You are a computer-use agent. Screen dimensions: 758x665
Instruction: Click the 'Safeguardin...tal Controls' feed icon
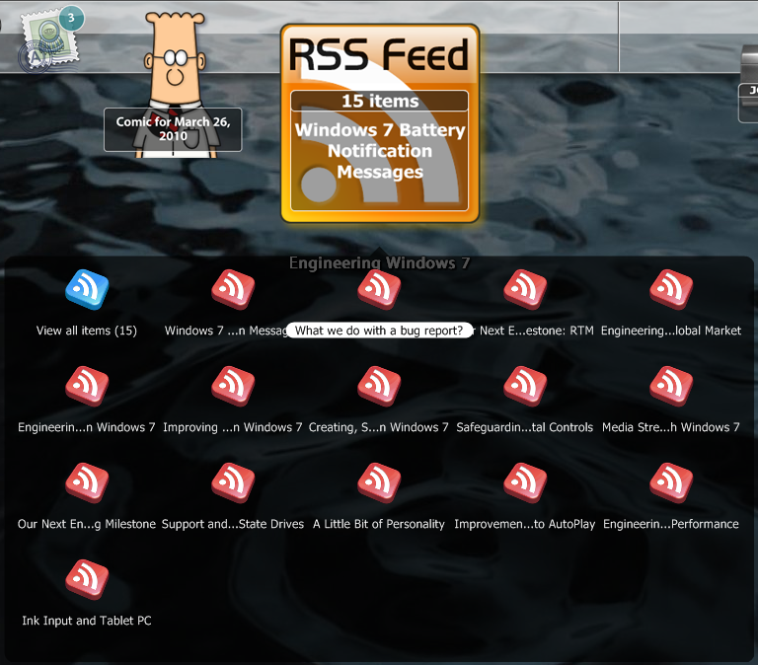(525, 387)
